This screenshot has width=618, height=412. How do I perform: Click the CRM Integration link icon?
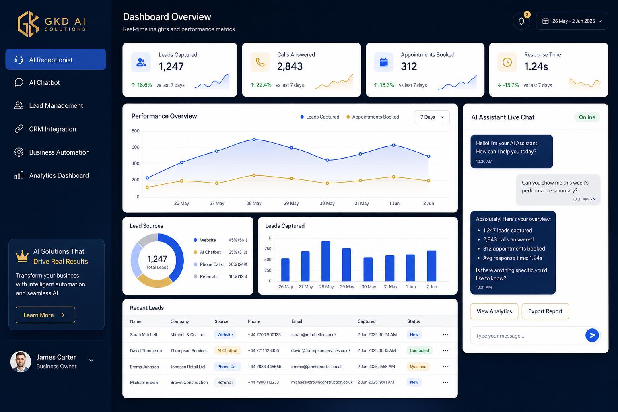[19, 129]
